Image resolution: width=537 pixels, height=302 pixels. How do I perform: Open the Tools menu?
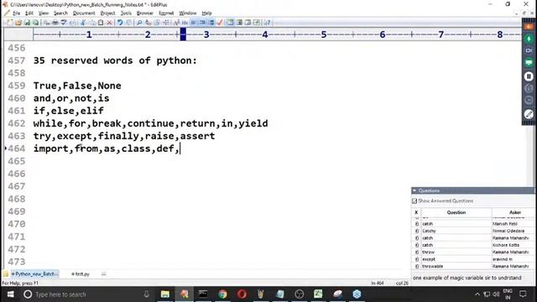coord(126,13)
